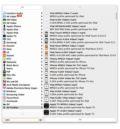Image resolution: width=120 pixels, height=129 pixels.
Task: Select the SamSung category
Action: 23,43
